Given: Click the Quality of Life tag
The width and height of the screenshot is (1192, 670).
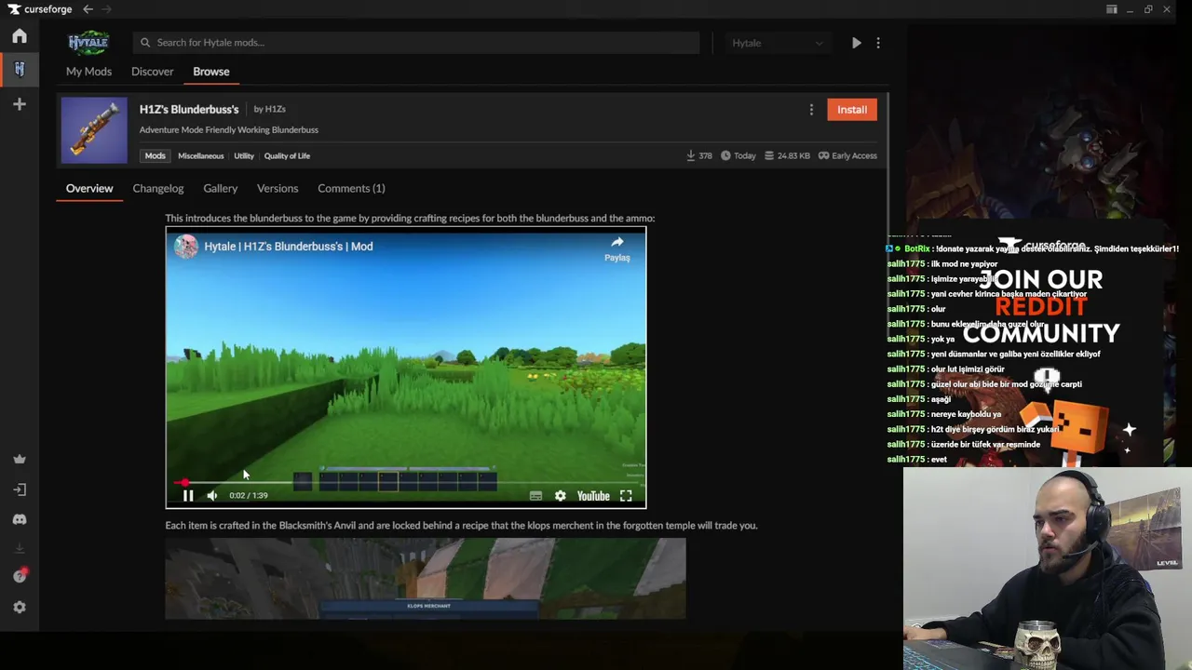Looking at the screenshot, I should click(287, 155).
